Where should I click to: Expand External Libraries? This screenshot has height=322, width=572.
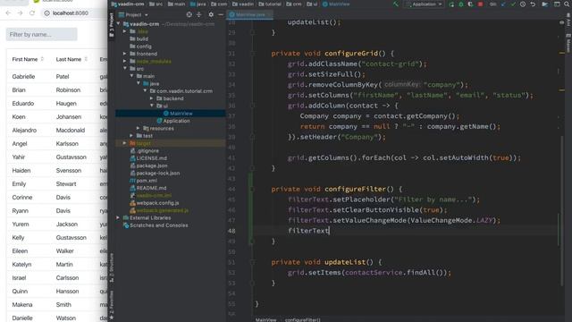[118, 217]
